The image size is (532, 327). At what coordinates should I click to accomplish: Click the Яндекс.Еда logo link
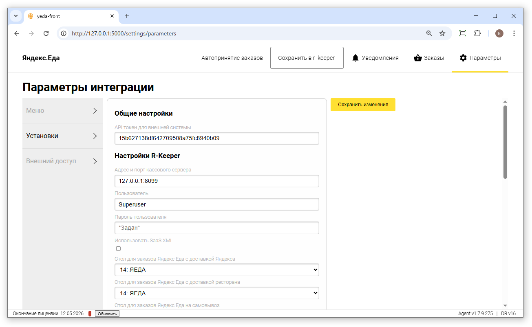pyautogui.click(x=41, y=58)
